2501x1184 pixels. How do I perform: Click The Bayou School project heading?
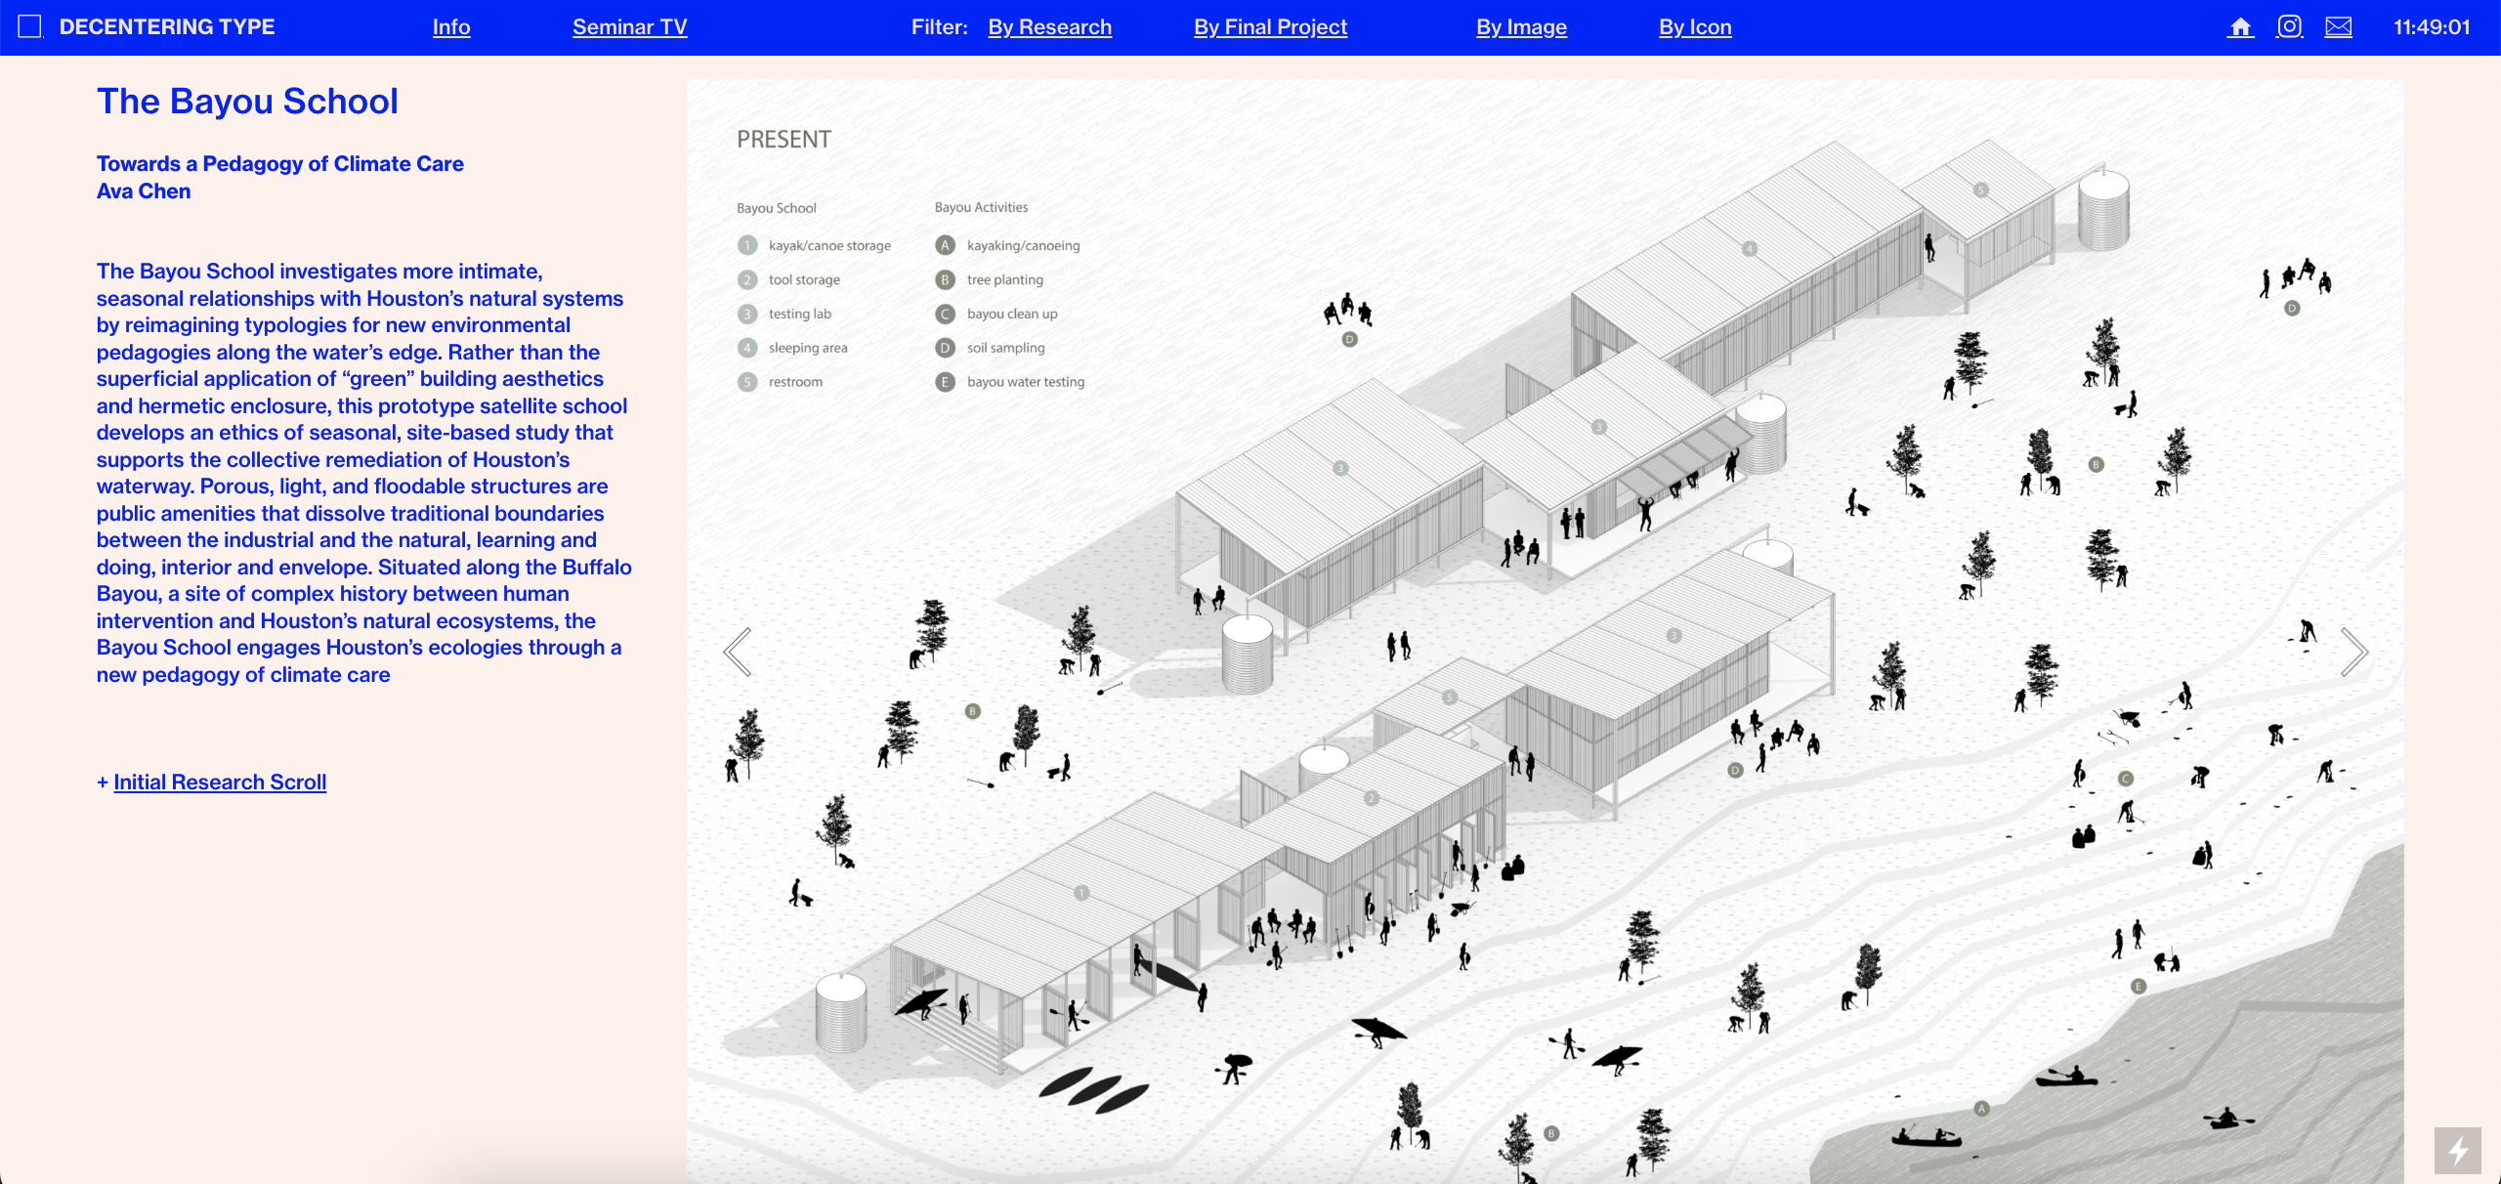pos(247,102)
